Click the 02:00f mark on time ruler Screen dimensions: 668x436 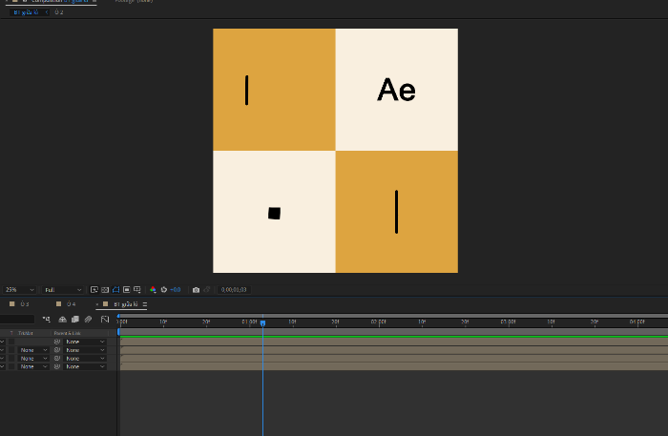coord(379,322)
